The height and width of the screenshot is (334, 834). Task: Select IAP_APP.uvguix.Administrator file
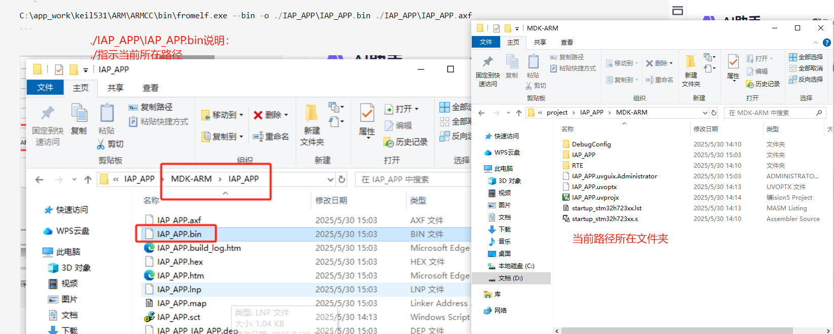coord(614,176)
